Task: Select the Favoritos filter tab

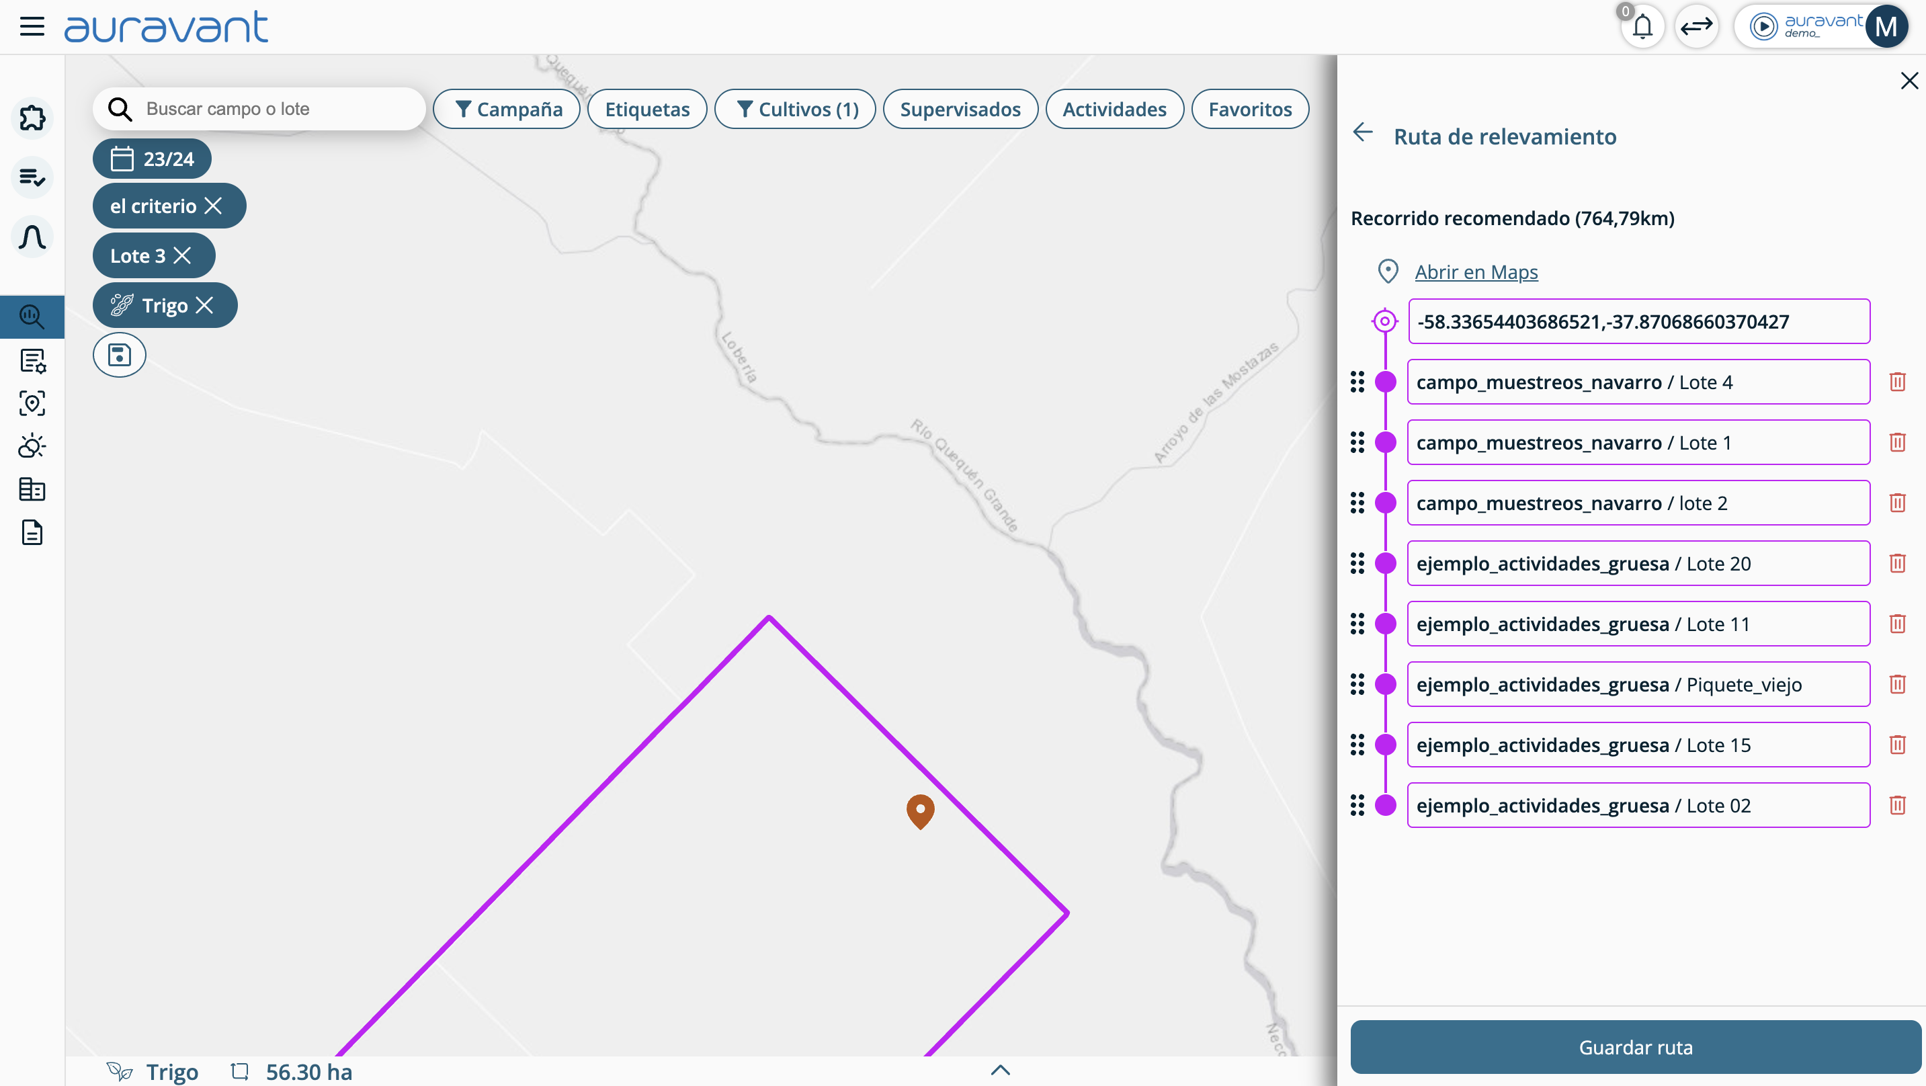Action: 1250,109
